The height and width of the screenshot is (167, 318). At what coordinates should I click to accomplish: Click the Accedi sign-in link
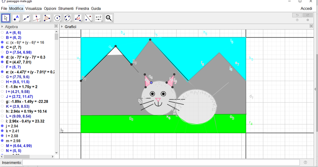306,8
